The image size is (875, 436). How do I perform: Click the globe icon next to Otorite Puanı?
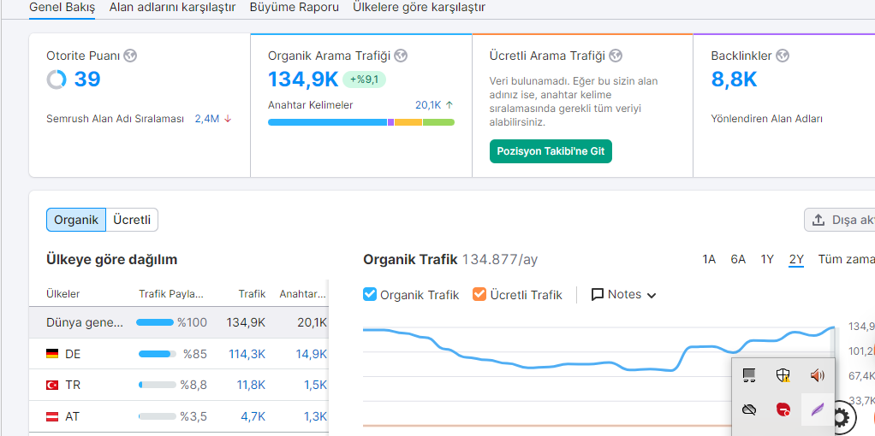point(130,56)
